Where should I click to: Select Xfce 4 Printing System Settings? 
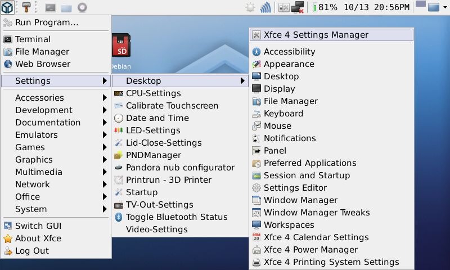click(331, 262)
